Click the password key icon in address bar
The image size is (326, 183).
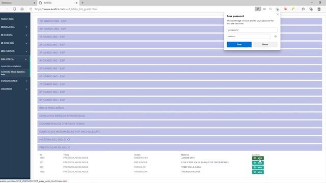coord(258,9)
